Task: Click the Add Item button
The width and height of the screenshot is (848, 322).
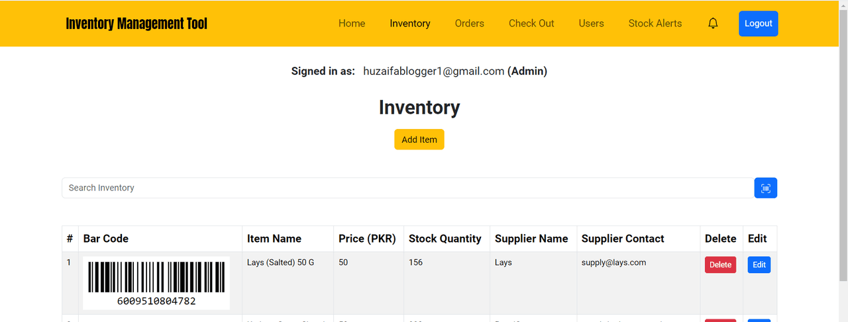Action: 419,140
